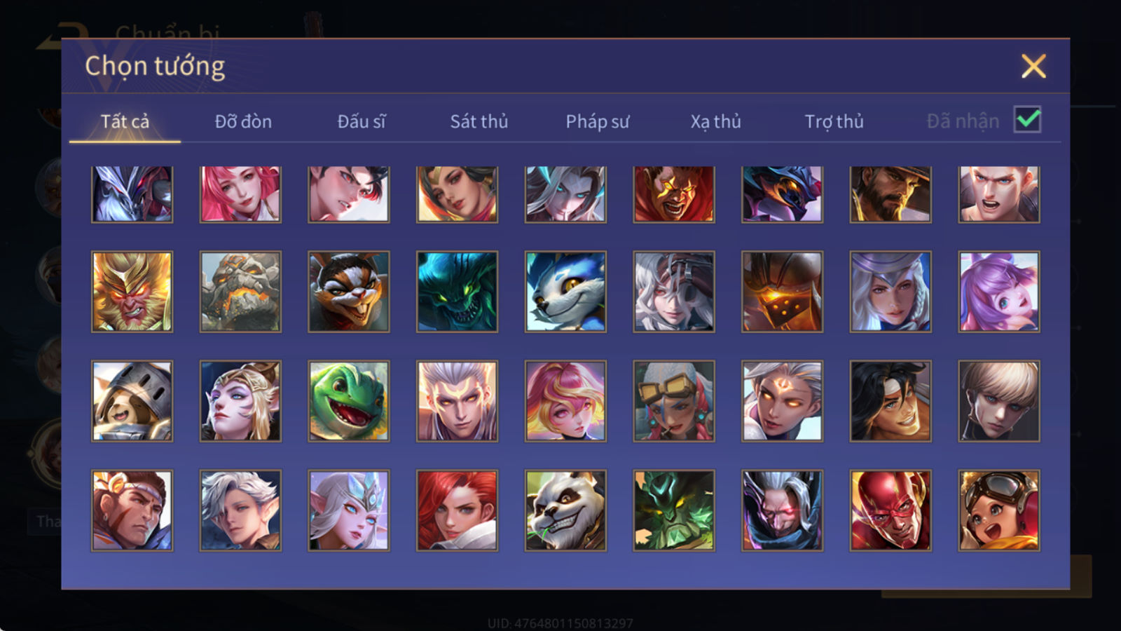
Task: Close the Chọn tướng dialog
Action: click(x=1033, y=67)
